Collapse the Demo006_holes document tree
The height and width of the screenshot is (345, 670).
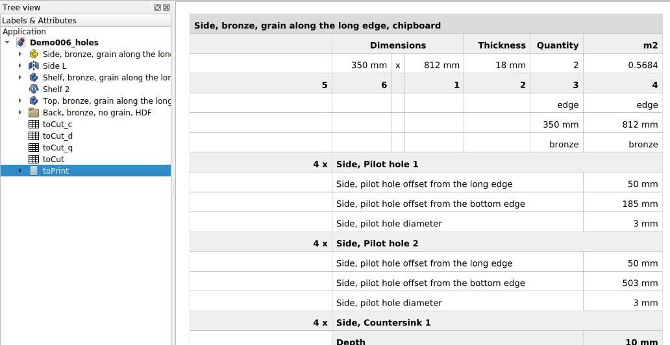coord(7,42)
